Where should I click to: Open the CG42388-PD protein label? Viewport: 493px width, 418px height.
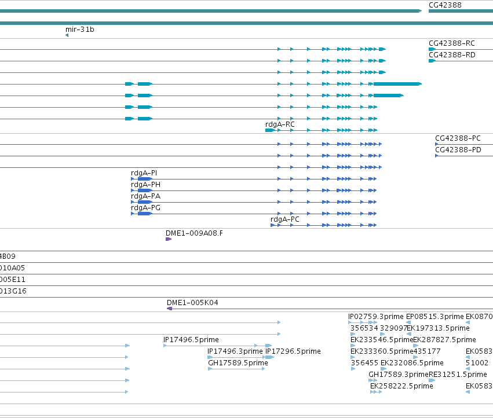coord(458,150)
